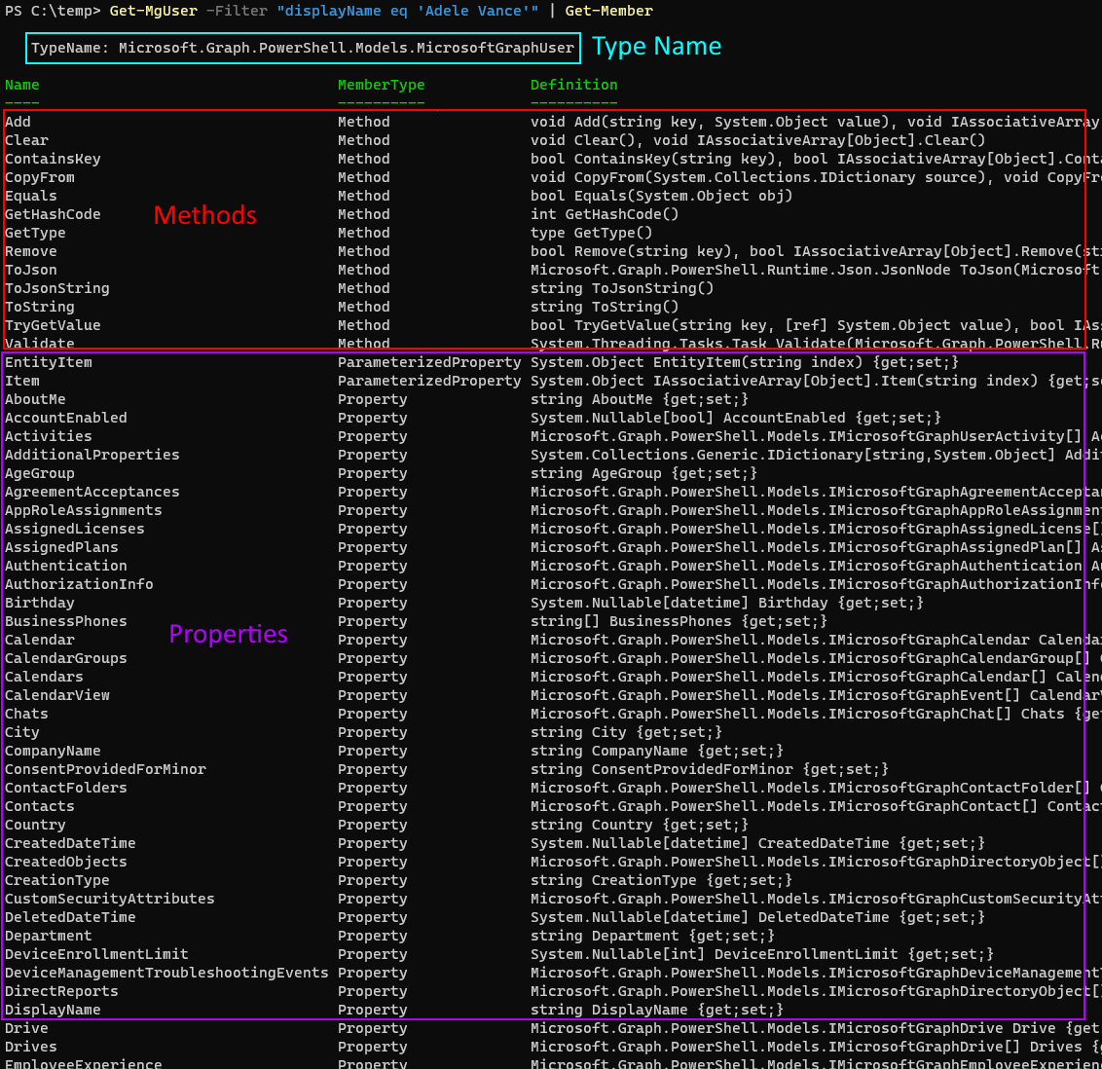The height and width of the screenshot is (1069, 1102).
Task: Select AdditionalProperties in the Name column
Action: (x=92, y=456)
